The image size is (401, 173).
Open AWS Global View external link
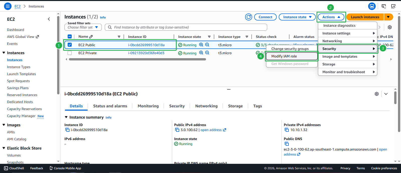[23, 37]
